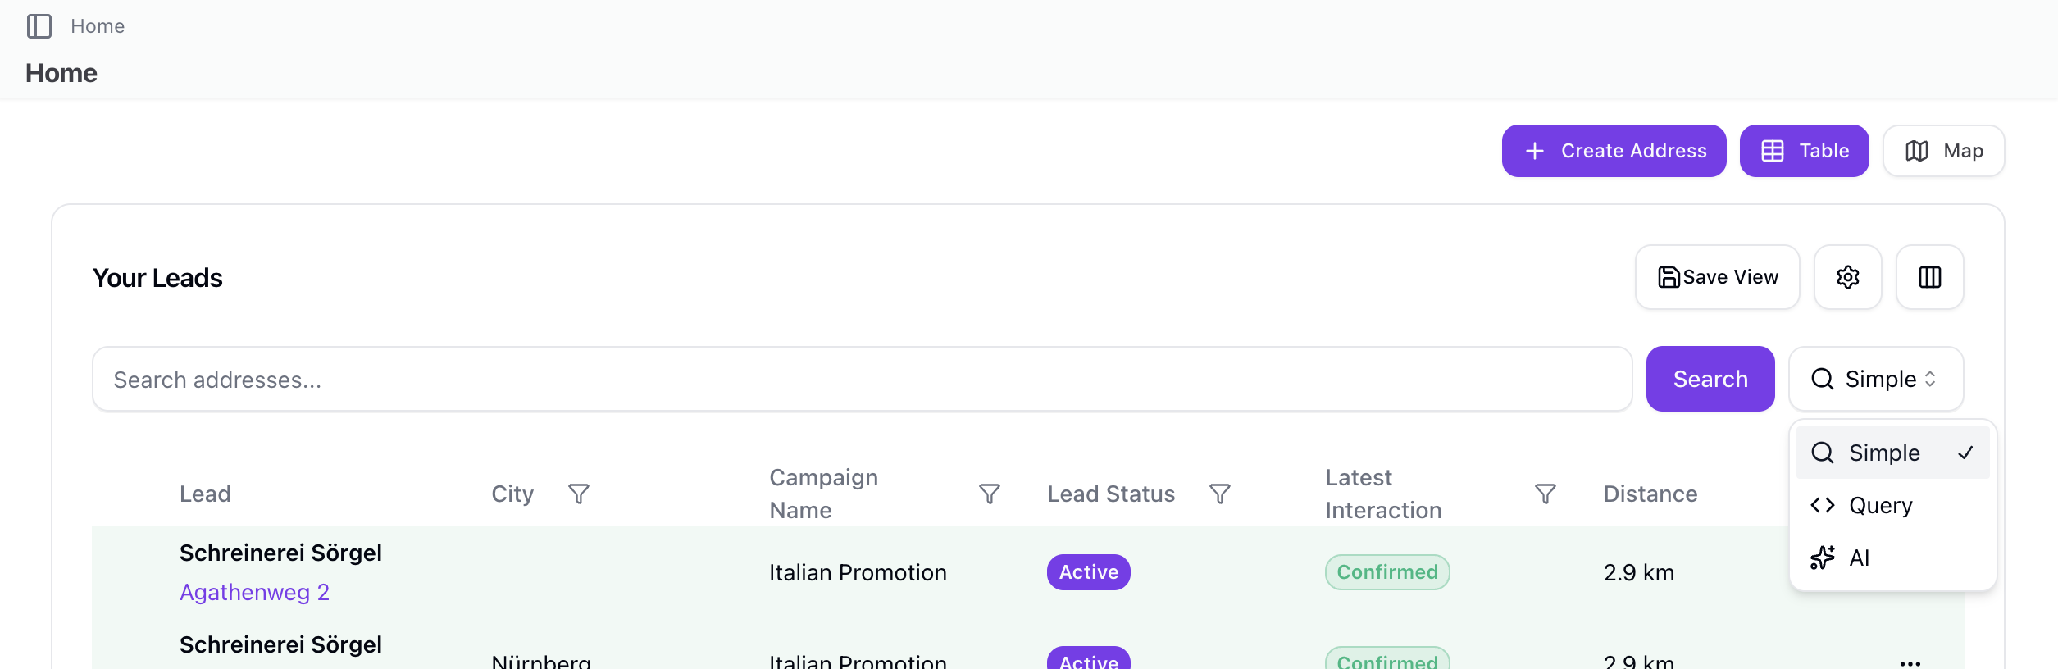Filter by City funnel icon
2058x669 pixels.
579,494
